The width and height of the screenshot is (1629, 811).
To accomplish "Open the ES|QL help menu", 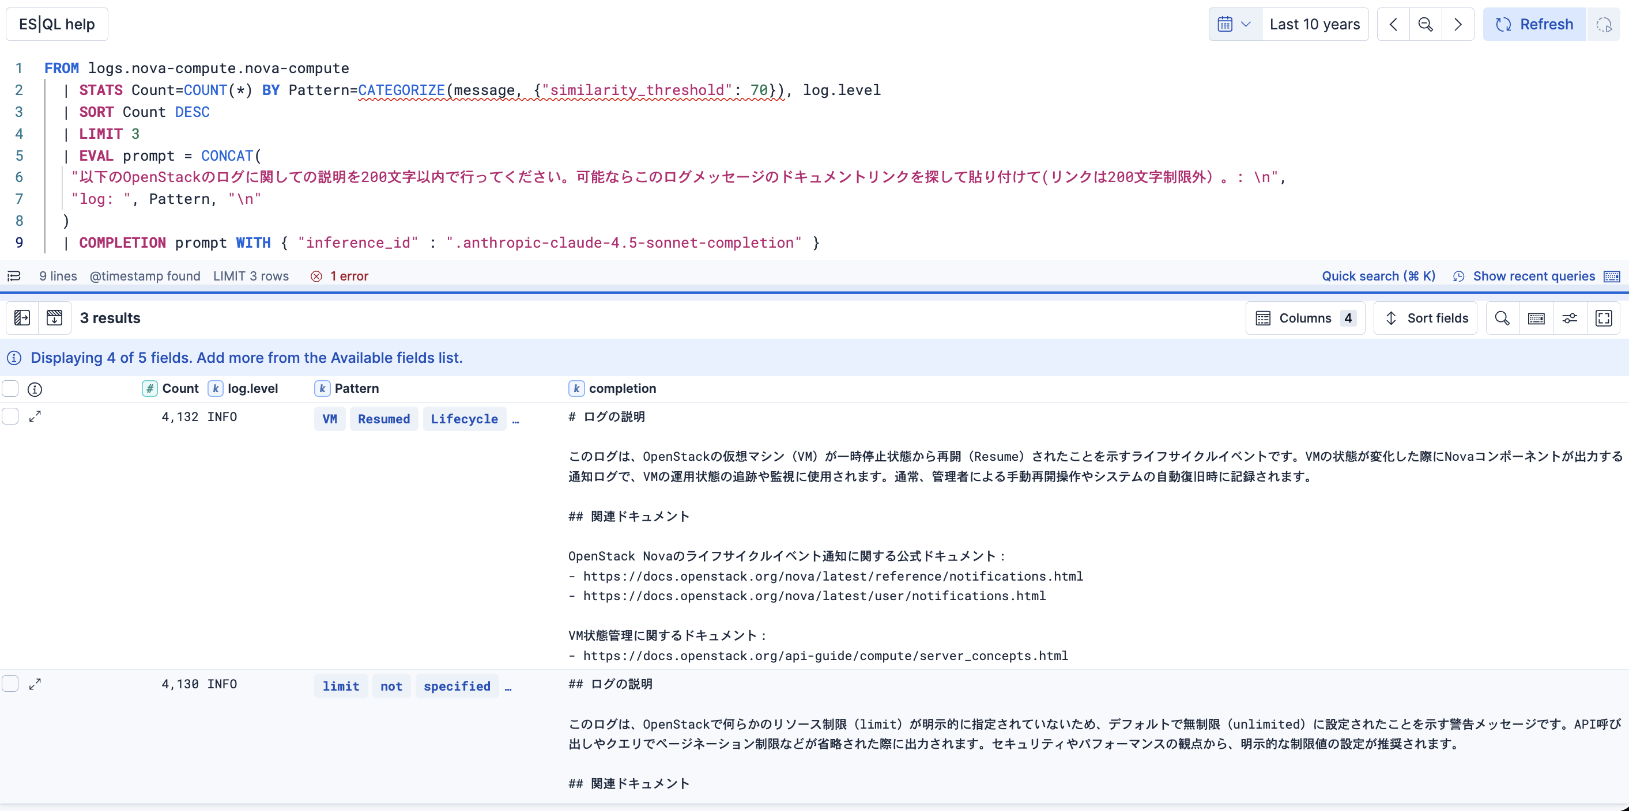I will 56,24.
